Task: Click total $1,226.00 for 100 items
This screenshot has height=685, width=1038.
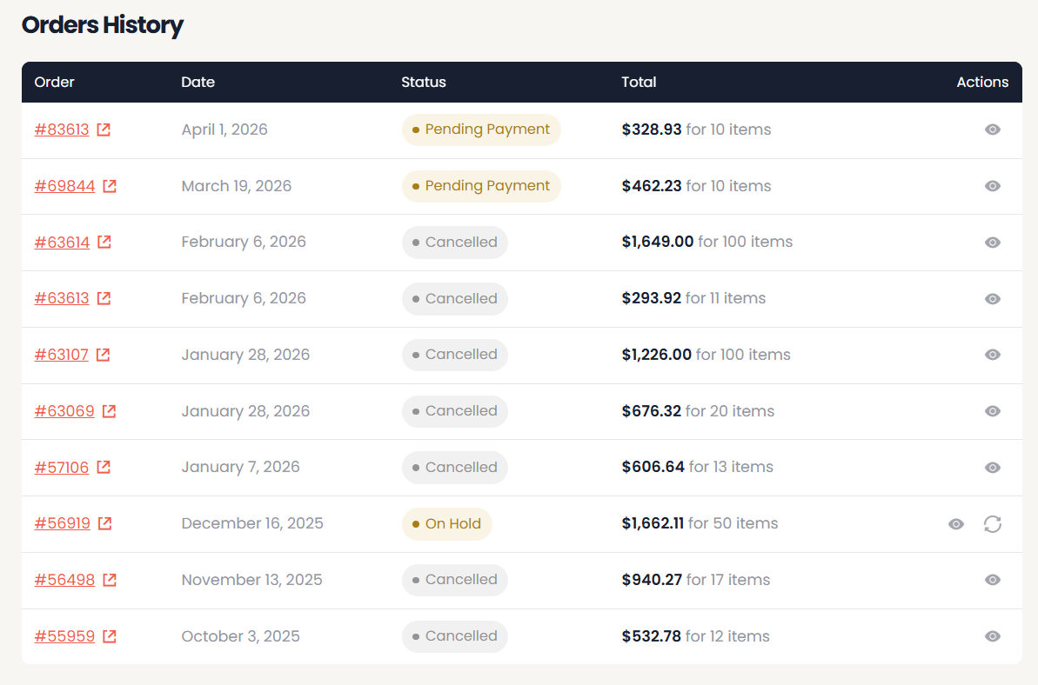Action: [707, 355]
